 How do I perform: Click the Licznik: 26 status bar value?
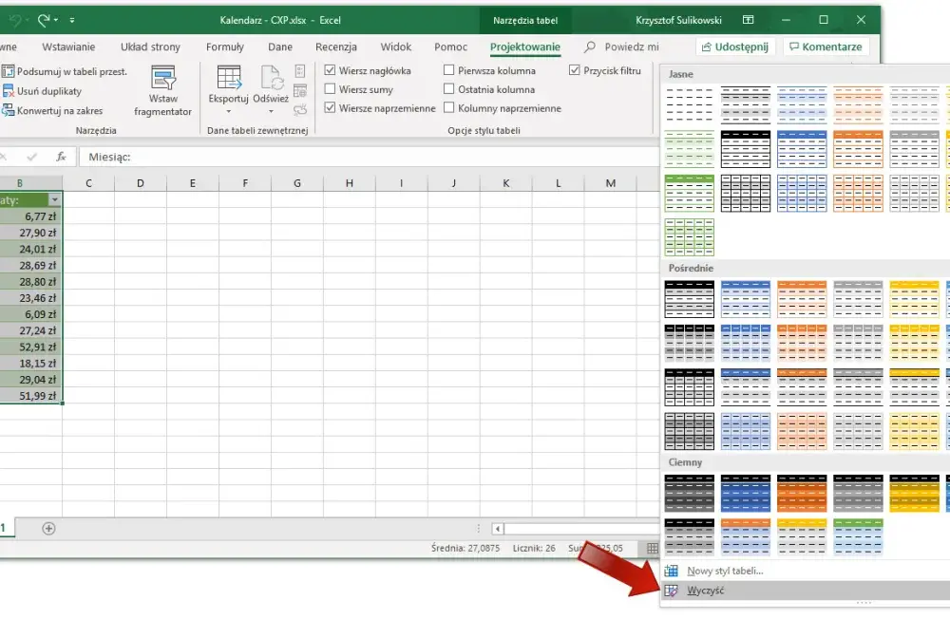click(x=534, y=548)
